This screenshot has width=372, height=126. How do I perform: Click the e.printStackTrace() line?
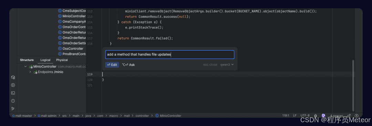pyautogui.click(x=144, y=27)
